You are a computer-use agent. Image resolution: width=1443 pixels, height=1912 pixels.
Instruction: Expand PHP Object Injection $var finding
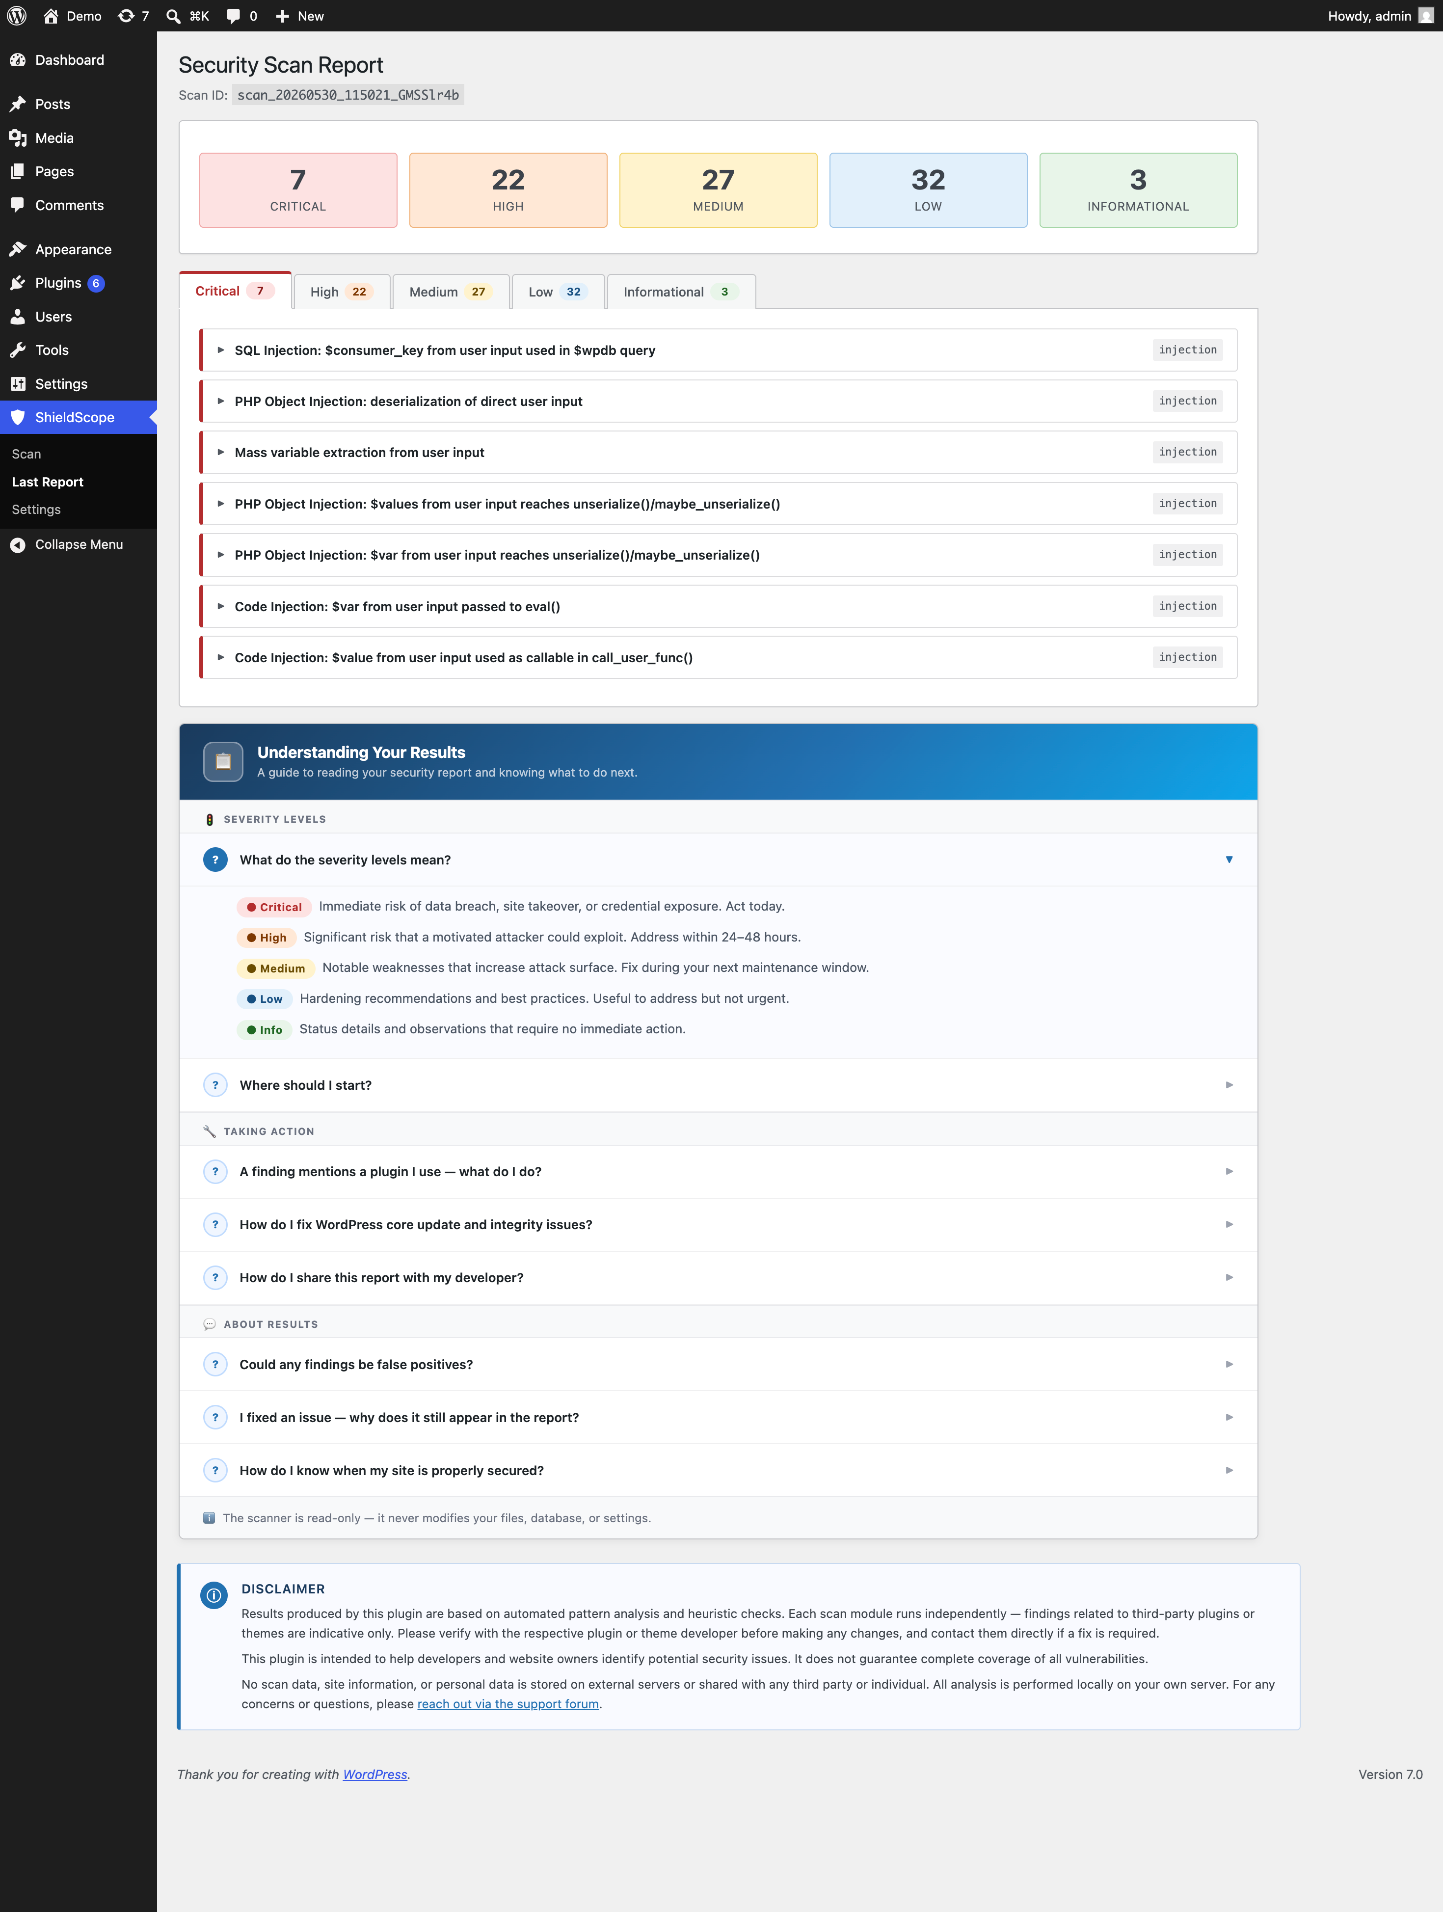click(718, 555)
